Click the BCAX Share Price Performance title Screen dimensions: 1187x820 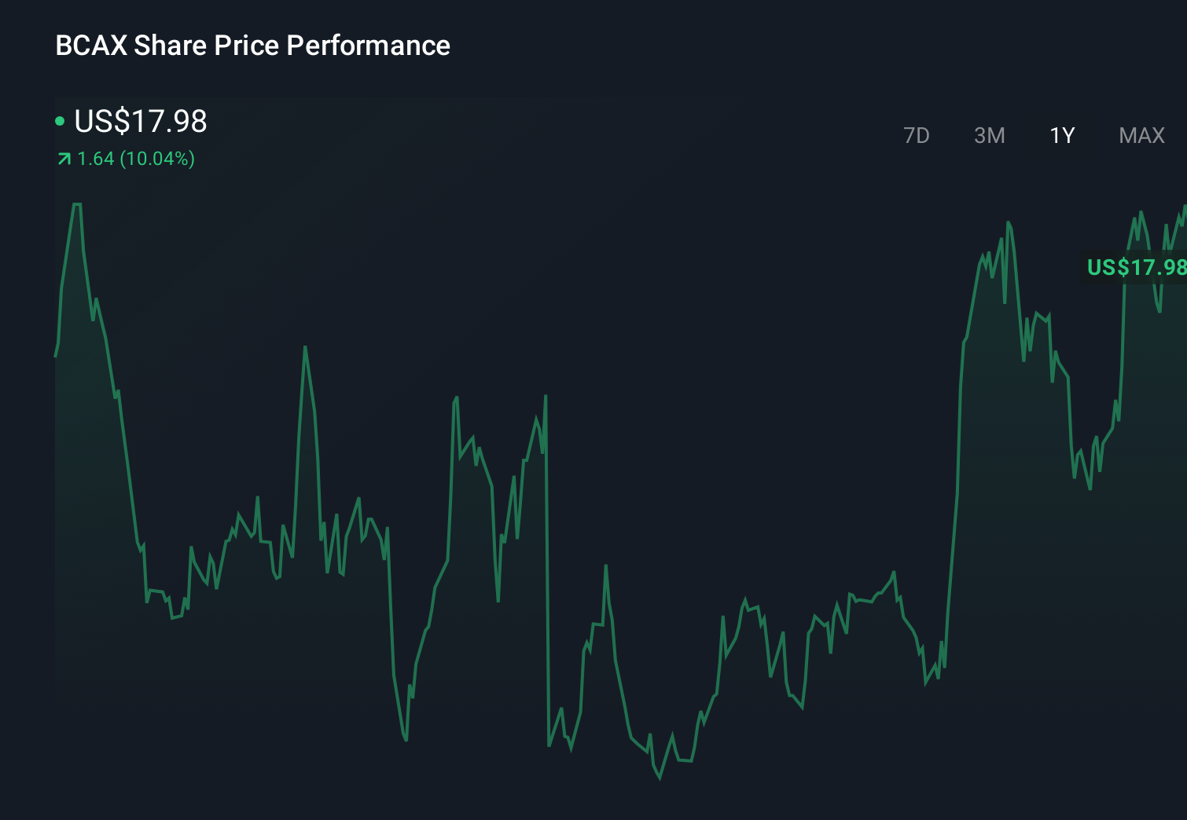point(252,46)
